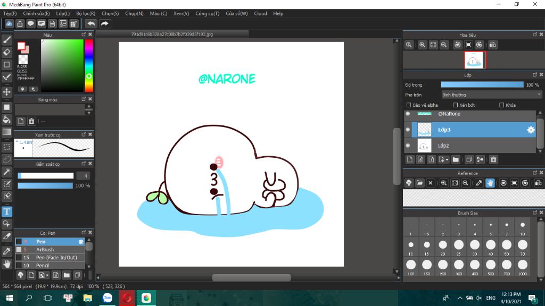545x306 pixels.
Task: Click the Undo arrow in the toolbar
Action: point(91,23)
